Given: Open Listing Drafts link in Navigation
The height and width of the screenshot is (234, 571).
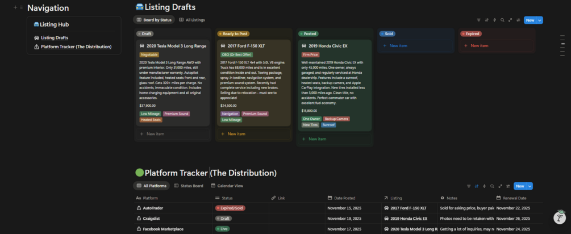Looking at the screenshot, I should pos(55,37).
